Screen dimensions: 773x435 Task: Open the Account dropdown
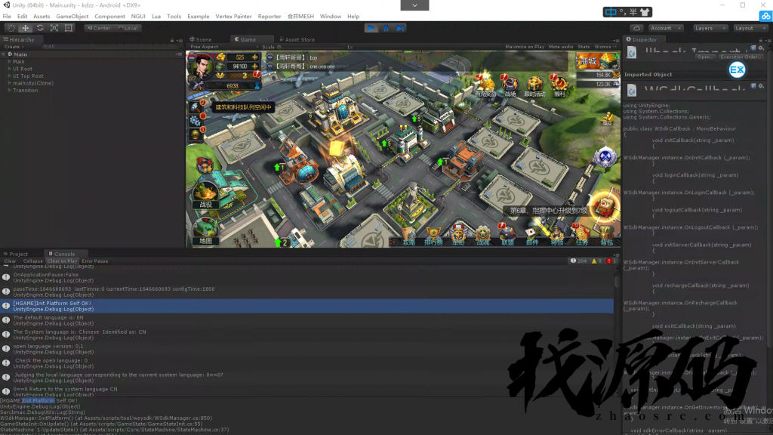665,28
